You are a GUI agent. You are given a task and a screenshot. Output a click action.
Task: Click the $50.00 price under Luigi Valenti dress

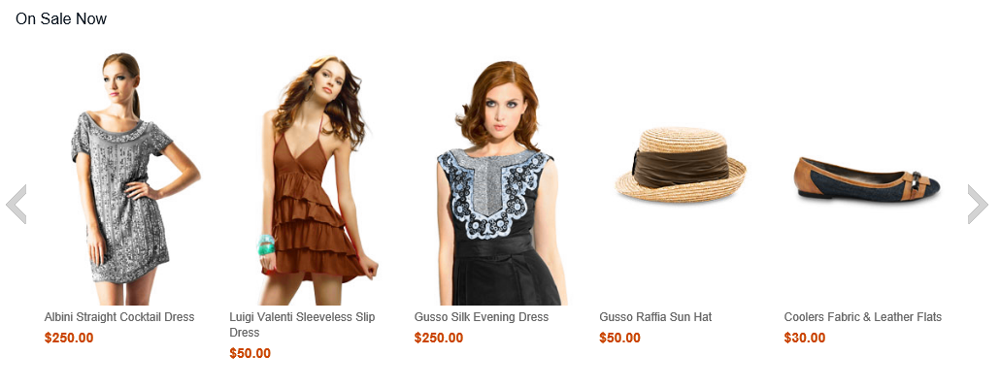250,353
